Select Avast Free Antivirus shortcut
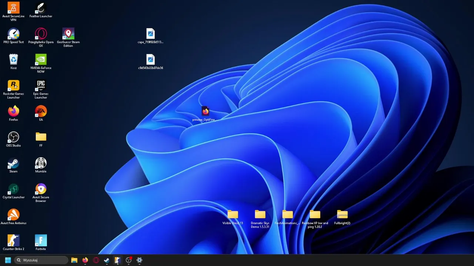 13,217
